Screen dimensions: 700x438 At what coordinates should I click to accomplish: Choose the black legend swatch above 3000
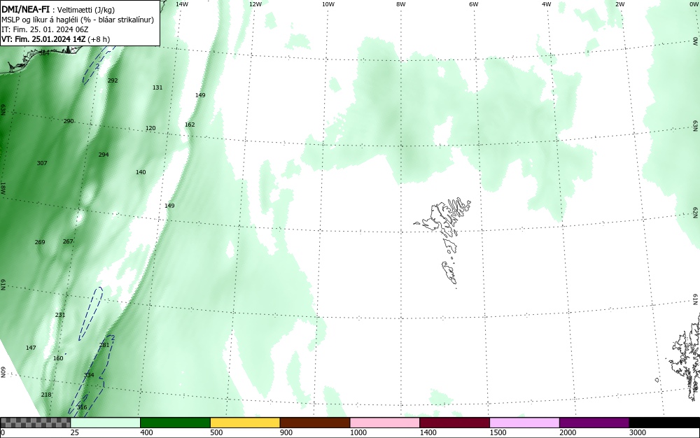pos(664,423)
